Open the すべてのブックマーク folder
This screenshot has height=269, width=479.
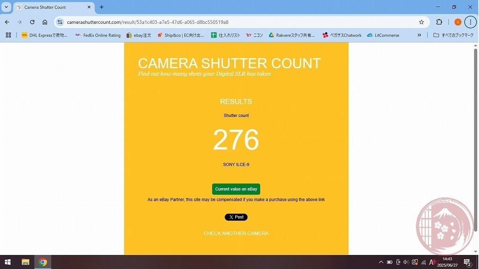click(453, 35)
